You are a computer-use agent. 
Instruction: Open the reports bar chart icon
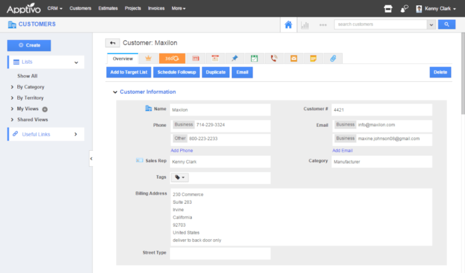tap(305, 25)
